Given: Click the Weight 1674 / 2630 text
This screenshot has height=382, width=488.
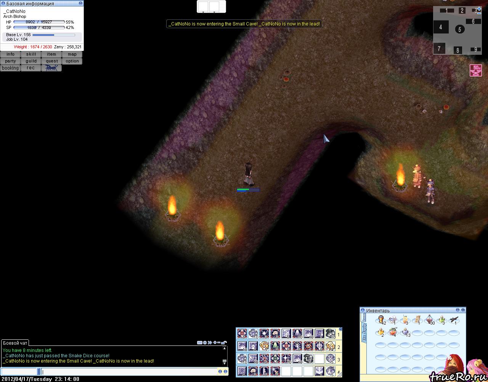Looking at the screenshot, I should [33, 47].
